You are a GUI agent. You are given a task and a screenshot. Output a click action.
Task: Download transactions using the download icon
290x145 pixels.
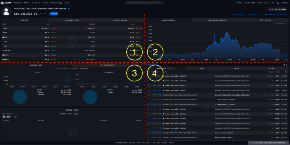coord(287,65)
